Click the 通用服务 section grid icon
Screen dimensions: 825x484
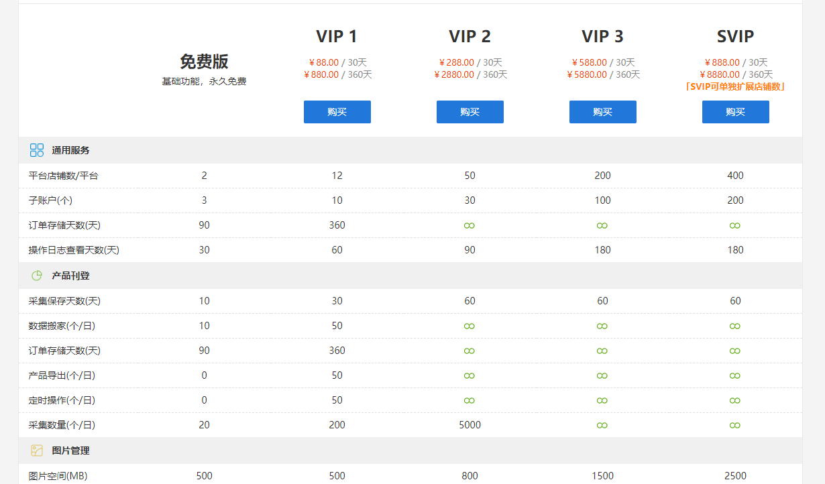[x=37, y=150]
